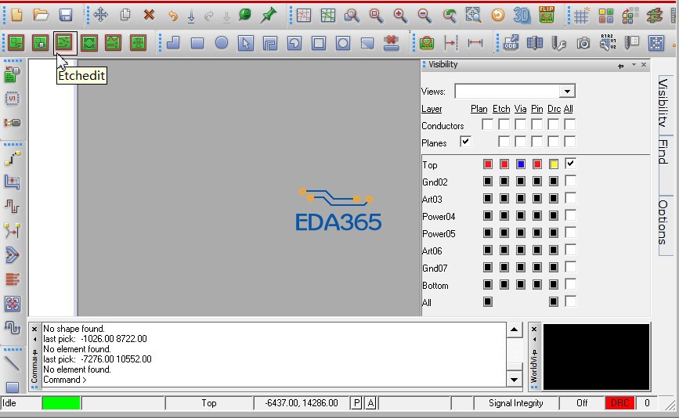
Task: Open Visibility panel options arrow menu
Action: tap(634, 64)
